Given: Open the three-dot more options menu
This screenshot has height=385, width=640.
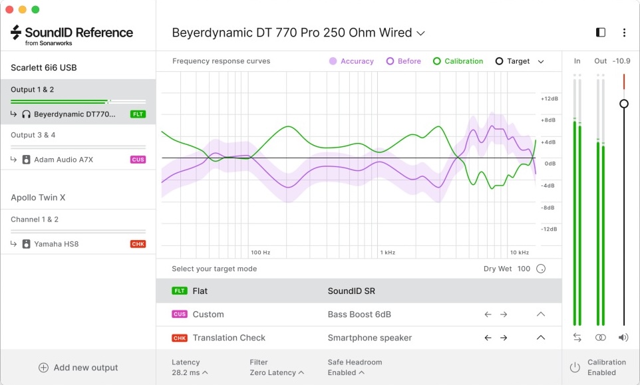Looking at the screenshot, I should [624, 33].
